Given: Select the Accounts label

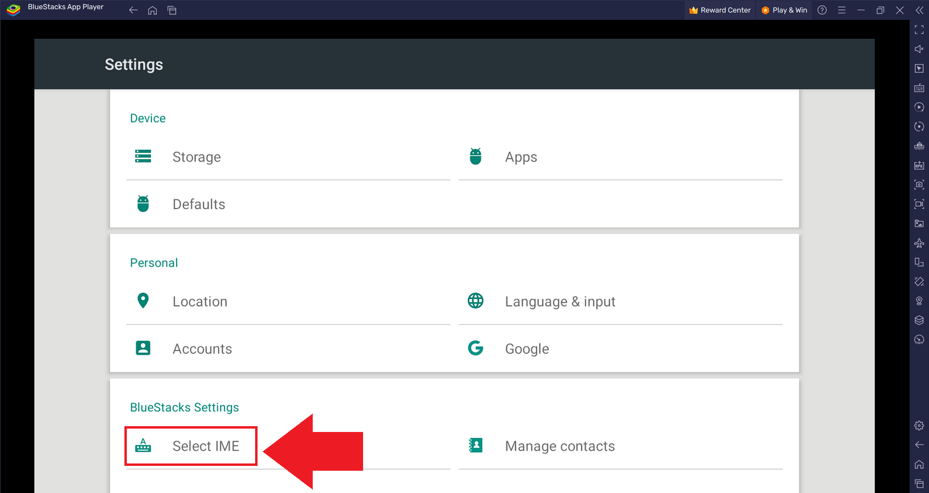Looking at the screenshot, I should click(x=202, y=349).
